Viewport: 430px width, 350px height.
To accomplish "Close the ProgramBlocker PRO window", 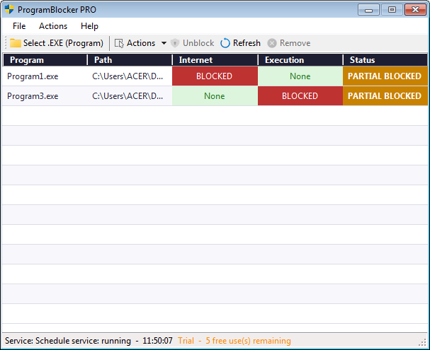I will [415, 10].
